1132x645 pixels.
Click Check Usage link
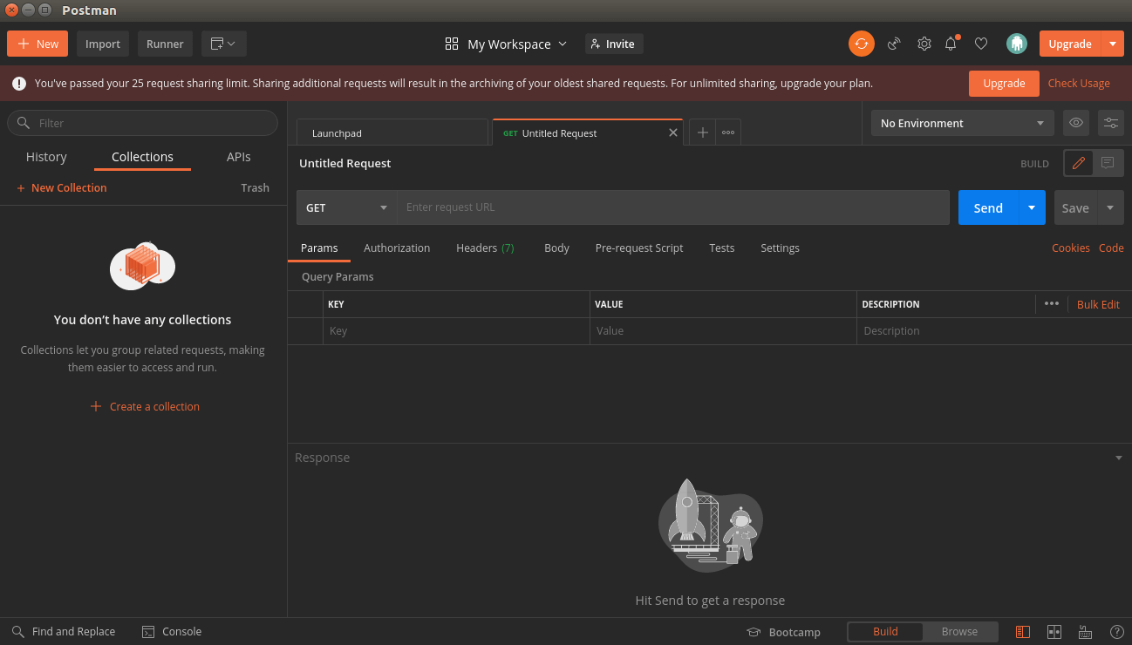point(1079,84)
